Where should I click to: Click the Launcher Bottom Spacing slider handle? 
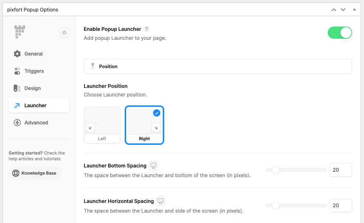pos(276,170)
